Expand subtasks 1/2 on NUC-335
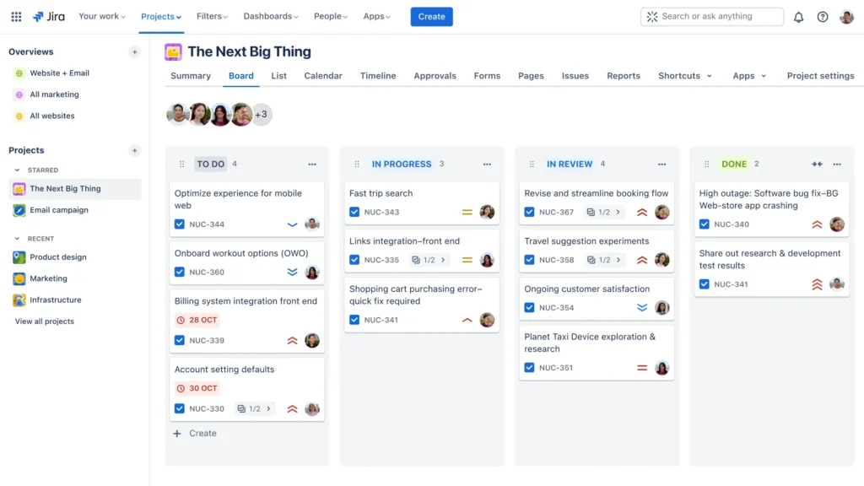The image size is (864, 486). point(429,261)
